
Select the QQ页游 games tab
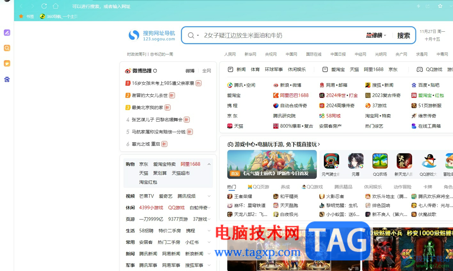click(x=259, y=187)
